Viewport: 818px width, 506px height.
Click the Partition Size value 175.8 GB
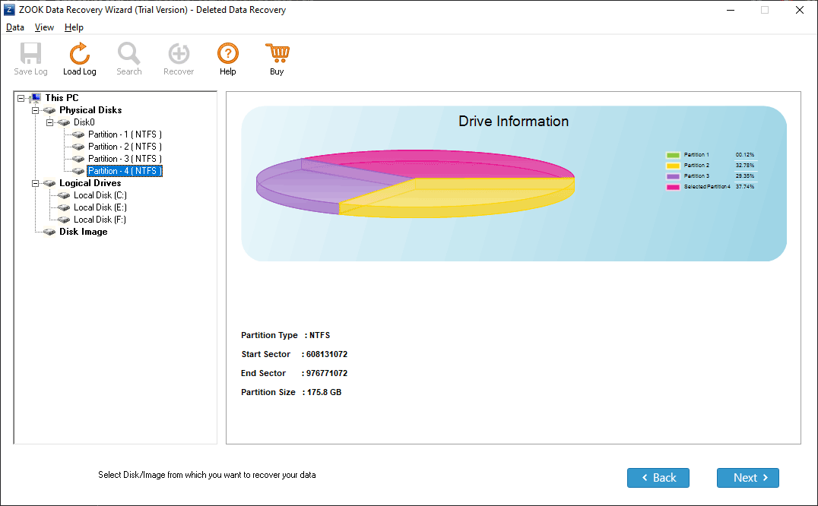tap(324, 392)
